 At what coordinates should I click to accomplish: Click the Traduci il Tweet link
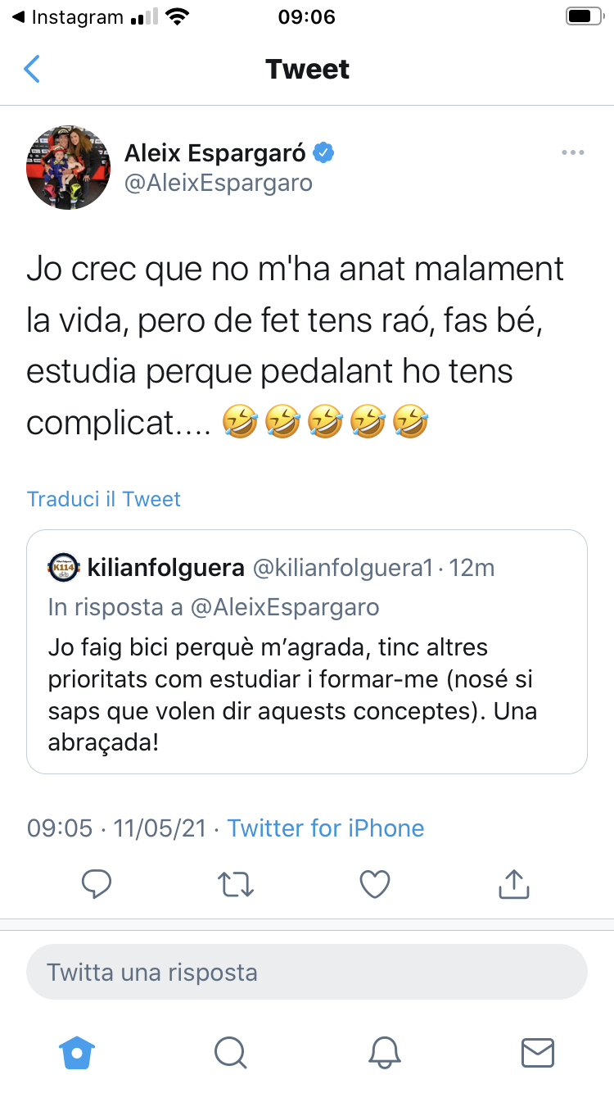point(104,499)
